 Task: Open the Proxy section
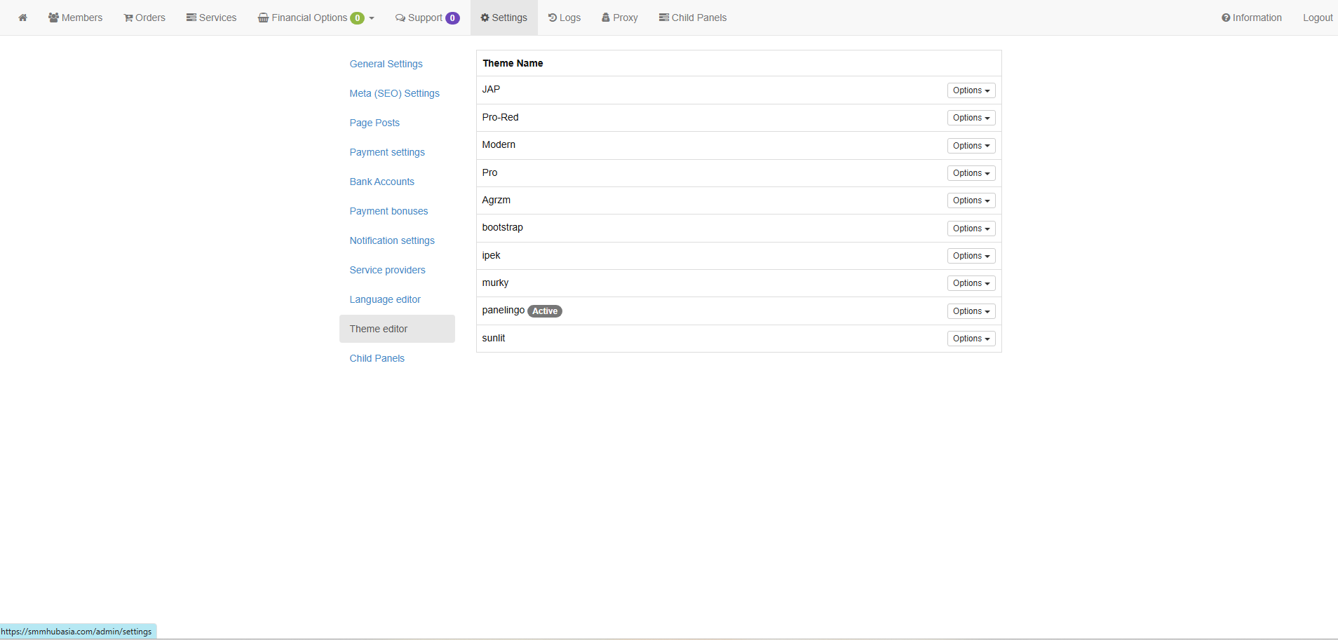pyautogui.click(x=620, y=18)
